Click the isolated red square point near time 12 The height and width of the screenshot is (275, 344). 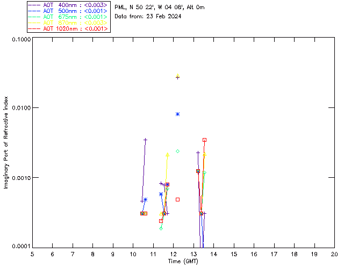178,200
